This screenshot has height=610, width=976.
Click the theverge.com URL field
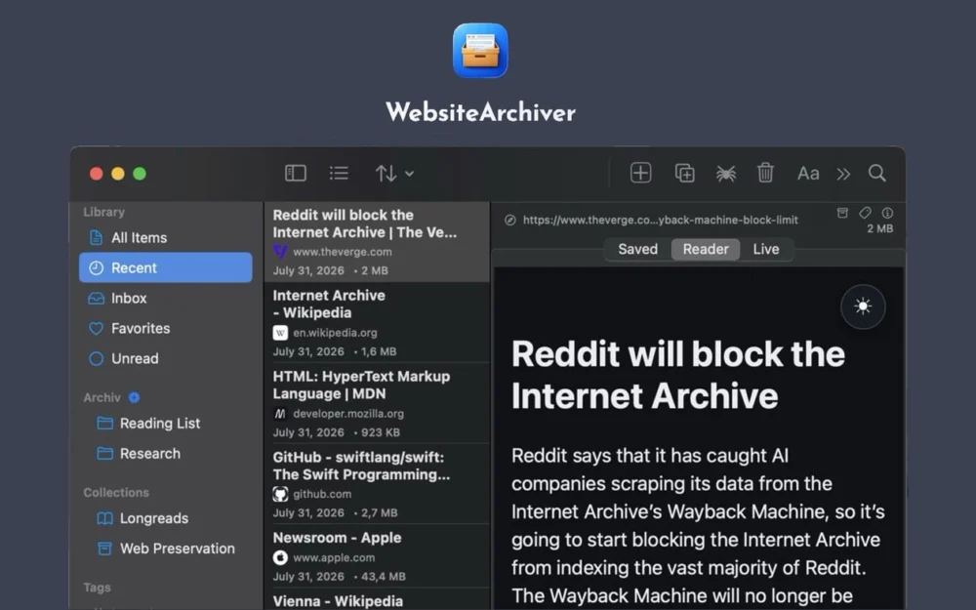pos(660,220)
